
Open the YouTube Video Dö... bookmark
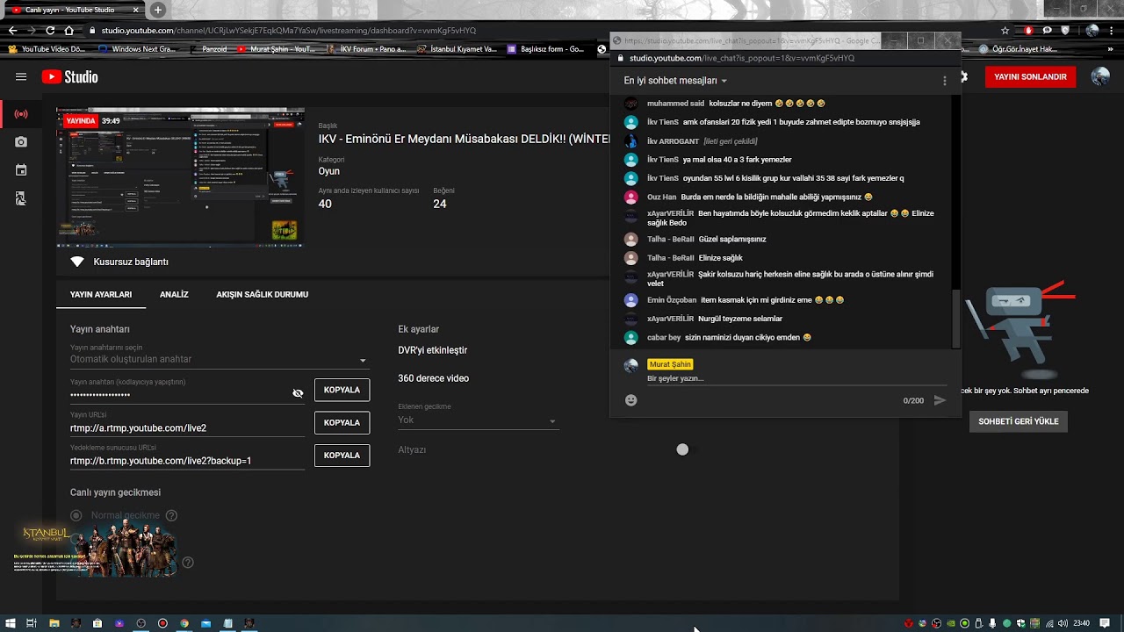point(47,49)
